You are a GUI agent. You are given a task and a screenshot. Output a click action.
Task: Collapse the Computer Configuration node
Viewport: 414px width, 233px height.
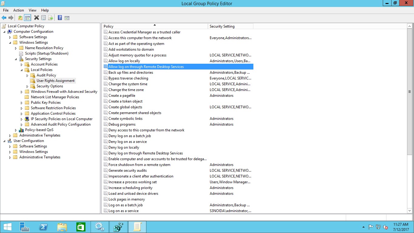[4, 32]
